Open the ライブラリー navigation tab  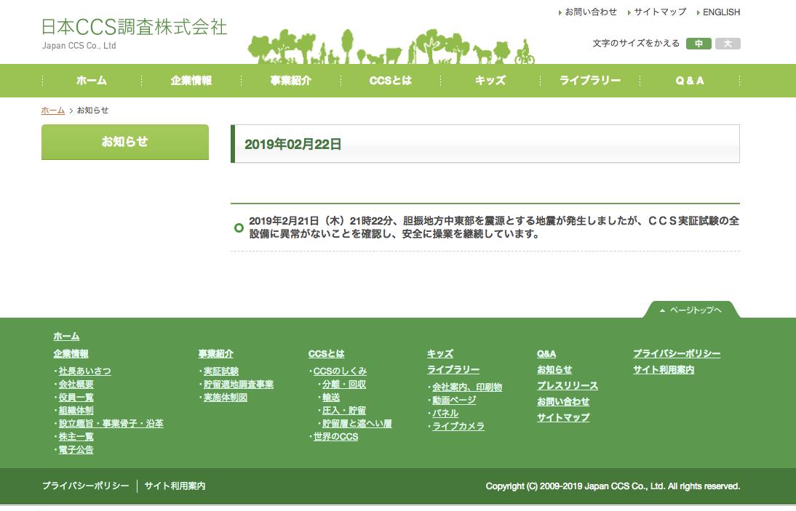(590, 81)
